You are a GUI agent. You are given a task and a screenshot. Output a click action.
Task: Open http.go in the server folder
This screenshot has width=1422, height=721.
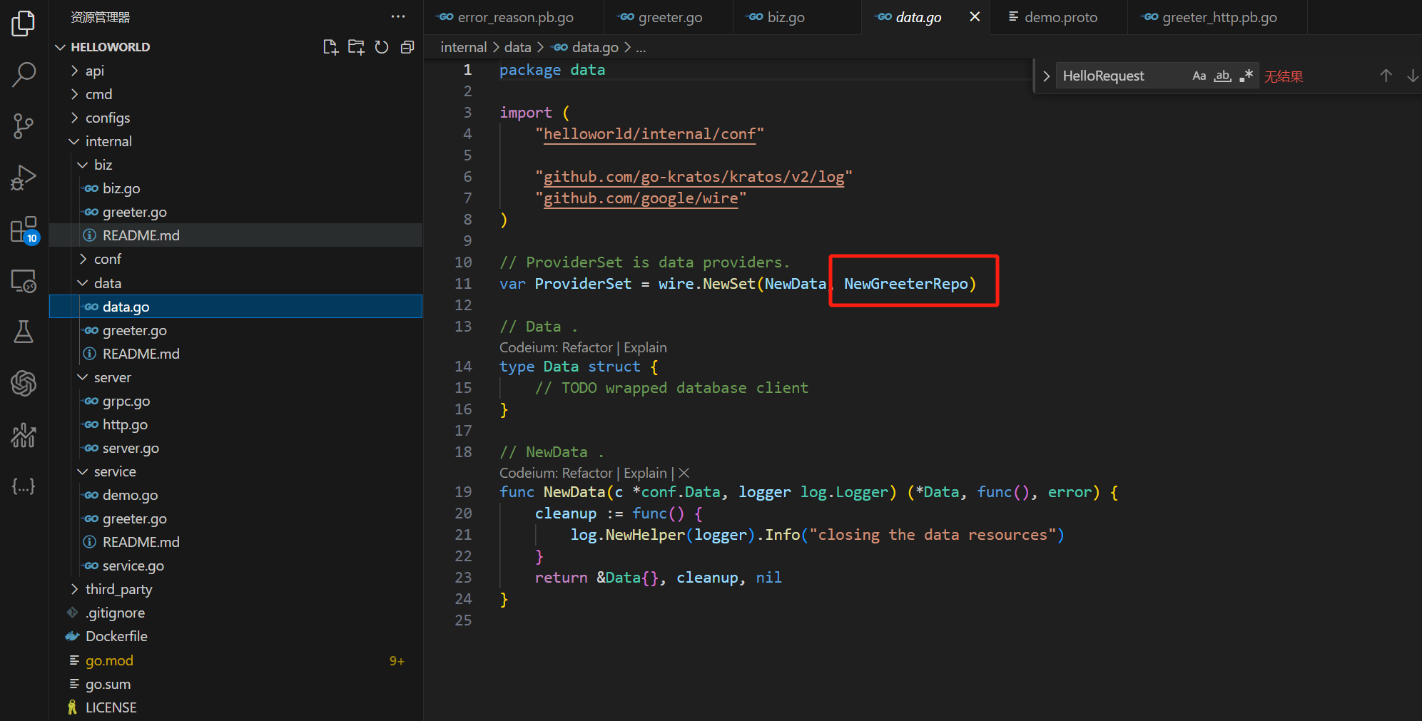[x=235, y=424]
